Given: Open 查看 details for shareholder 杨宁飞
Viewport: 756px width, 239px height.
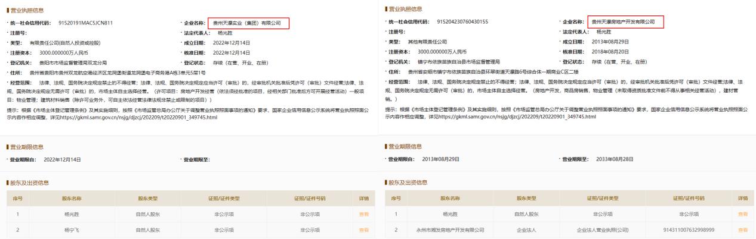Looking at the screenshot, I should [363, 229].
